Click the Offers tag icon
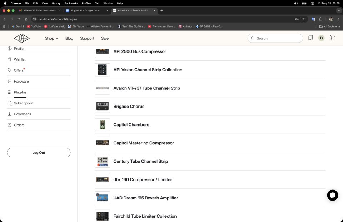343x222 pixels. (x=9, y=70)
